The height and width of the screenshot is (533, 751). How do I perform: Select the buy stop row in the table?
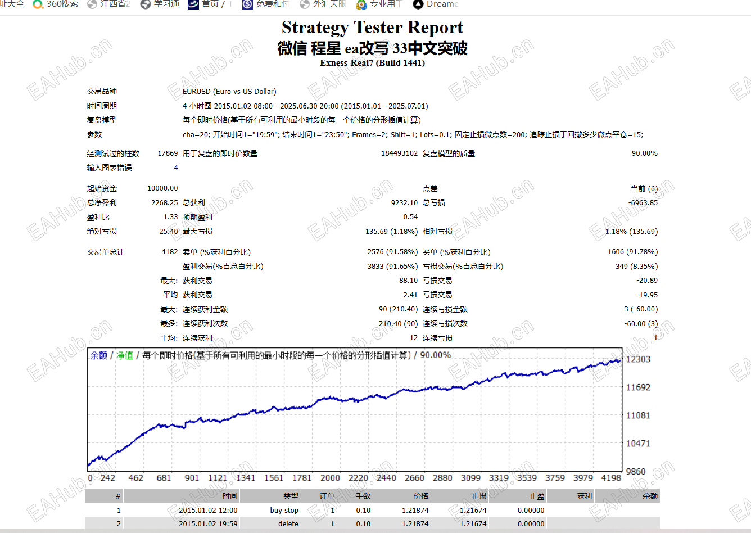[x=372, y=510]
